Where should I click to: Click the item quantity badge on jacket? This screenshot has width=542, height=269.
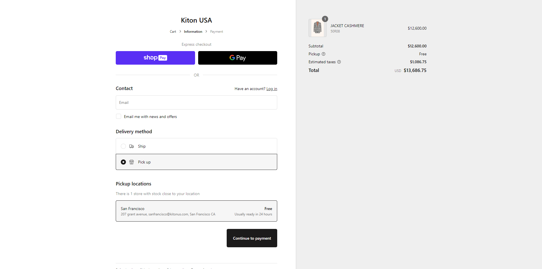(325, 19)
